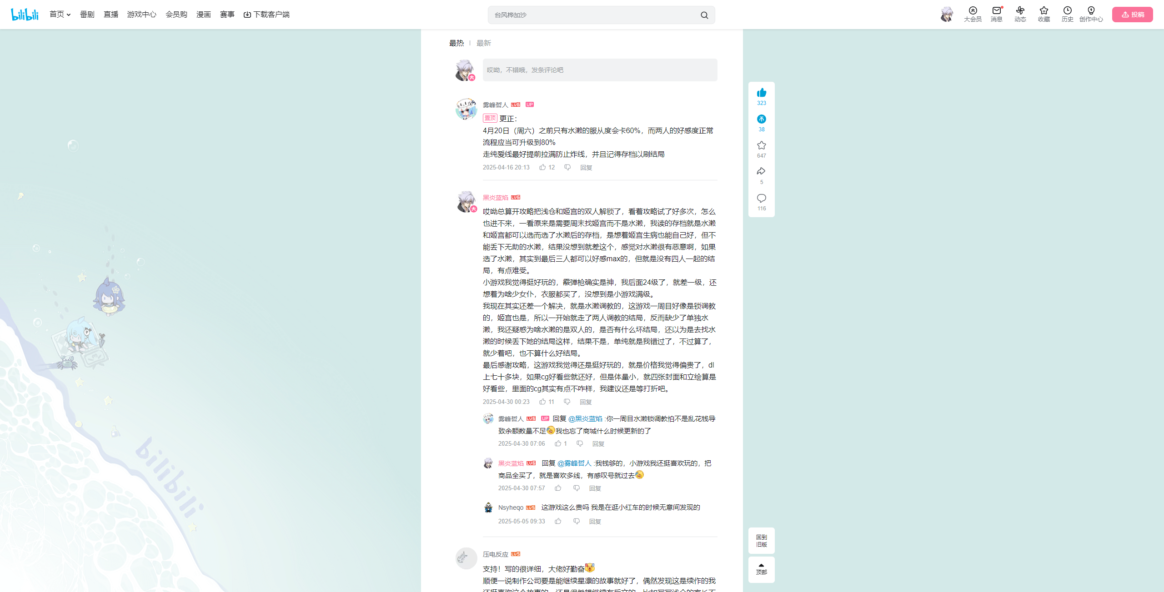The image size is (1164, 592).
Task: Like the pinned comment with 12 likes
Action: (x=547, y=168)
